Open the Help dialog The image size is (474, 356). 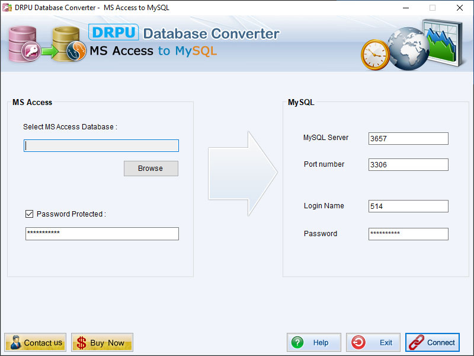314,342
